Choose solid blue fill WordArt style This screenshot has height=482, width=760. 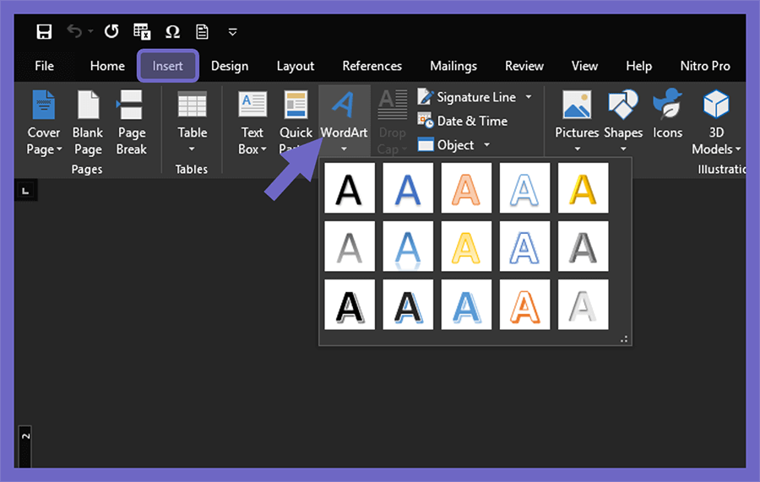[408, 188]
